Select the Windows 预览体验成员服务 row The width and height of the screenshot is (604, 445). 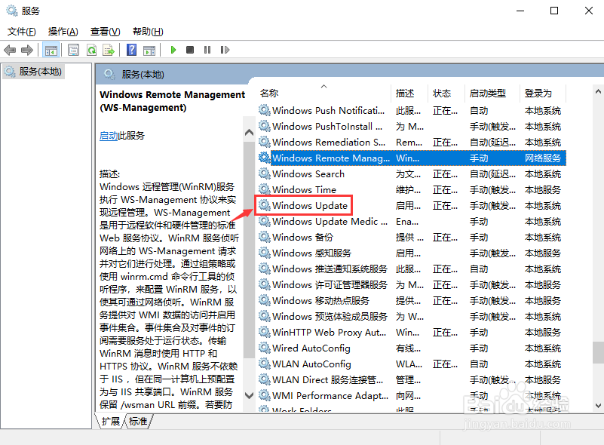(x=412, y=316)
